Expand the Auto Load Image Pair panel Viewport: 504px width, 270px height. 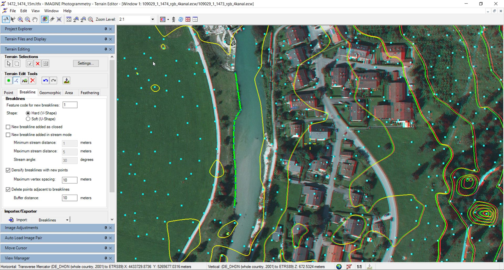(57, 238)
